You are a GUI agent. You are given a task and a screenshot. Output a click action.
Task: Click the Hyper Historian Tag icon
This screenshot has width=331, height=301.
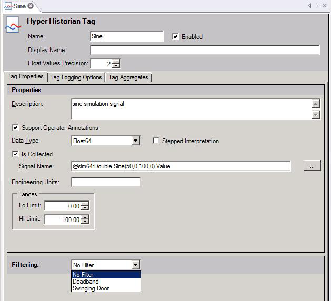coord(13,25)
